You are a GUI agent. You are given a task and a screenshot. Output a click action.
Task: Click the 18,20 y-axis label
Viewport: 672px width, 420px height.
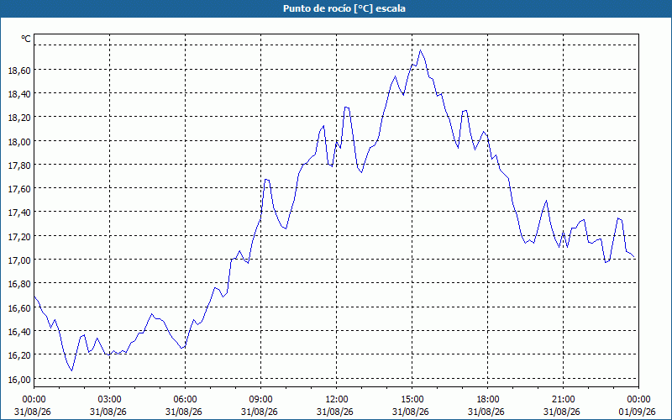tap(19, 118)
